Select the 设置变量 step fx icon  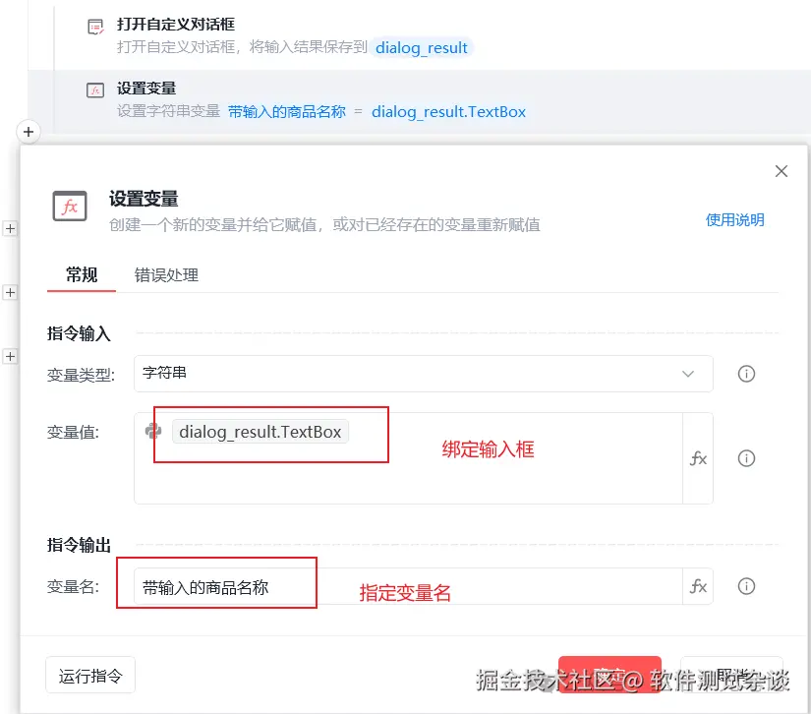point(95,89)
